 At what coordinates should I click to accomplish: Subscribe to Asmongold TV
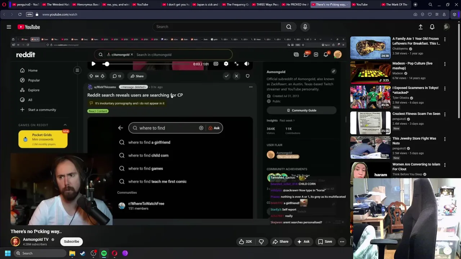[x=71, y=242]
